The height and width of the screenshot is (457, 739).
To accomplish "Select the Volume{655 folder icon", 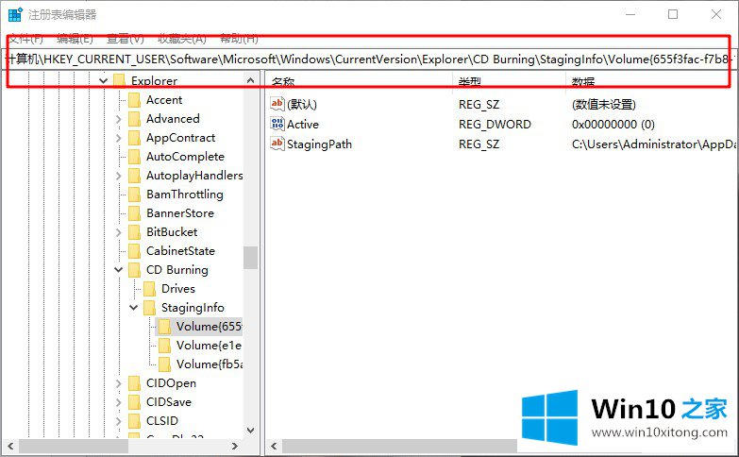I will [165, 327].
